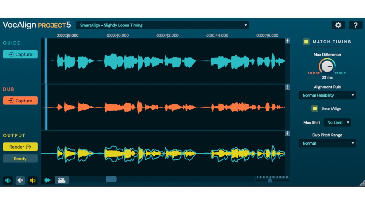Click the muted speaker icon with an x
365x205 pixels.
click(20, 180)
